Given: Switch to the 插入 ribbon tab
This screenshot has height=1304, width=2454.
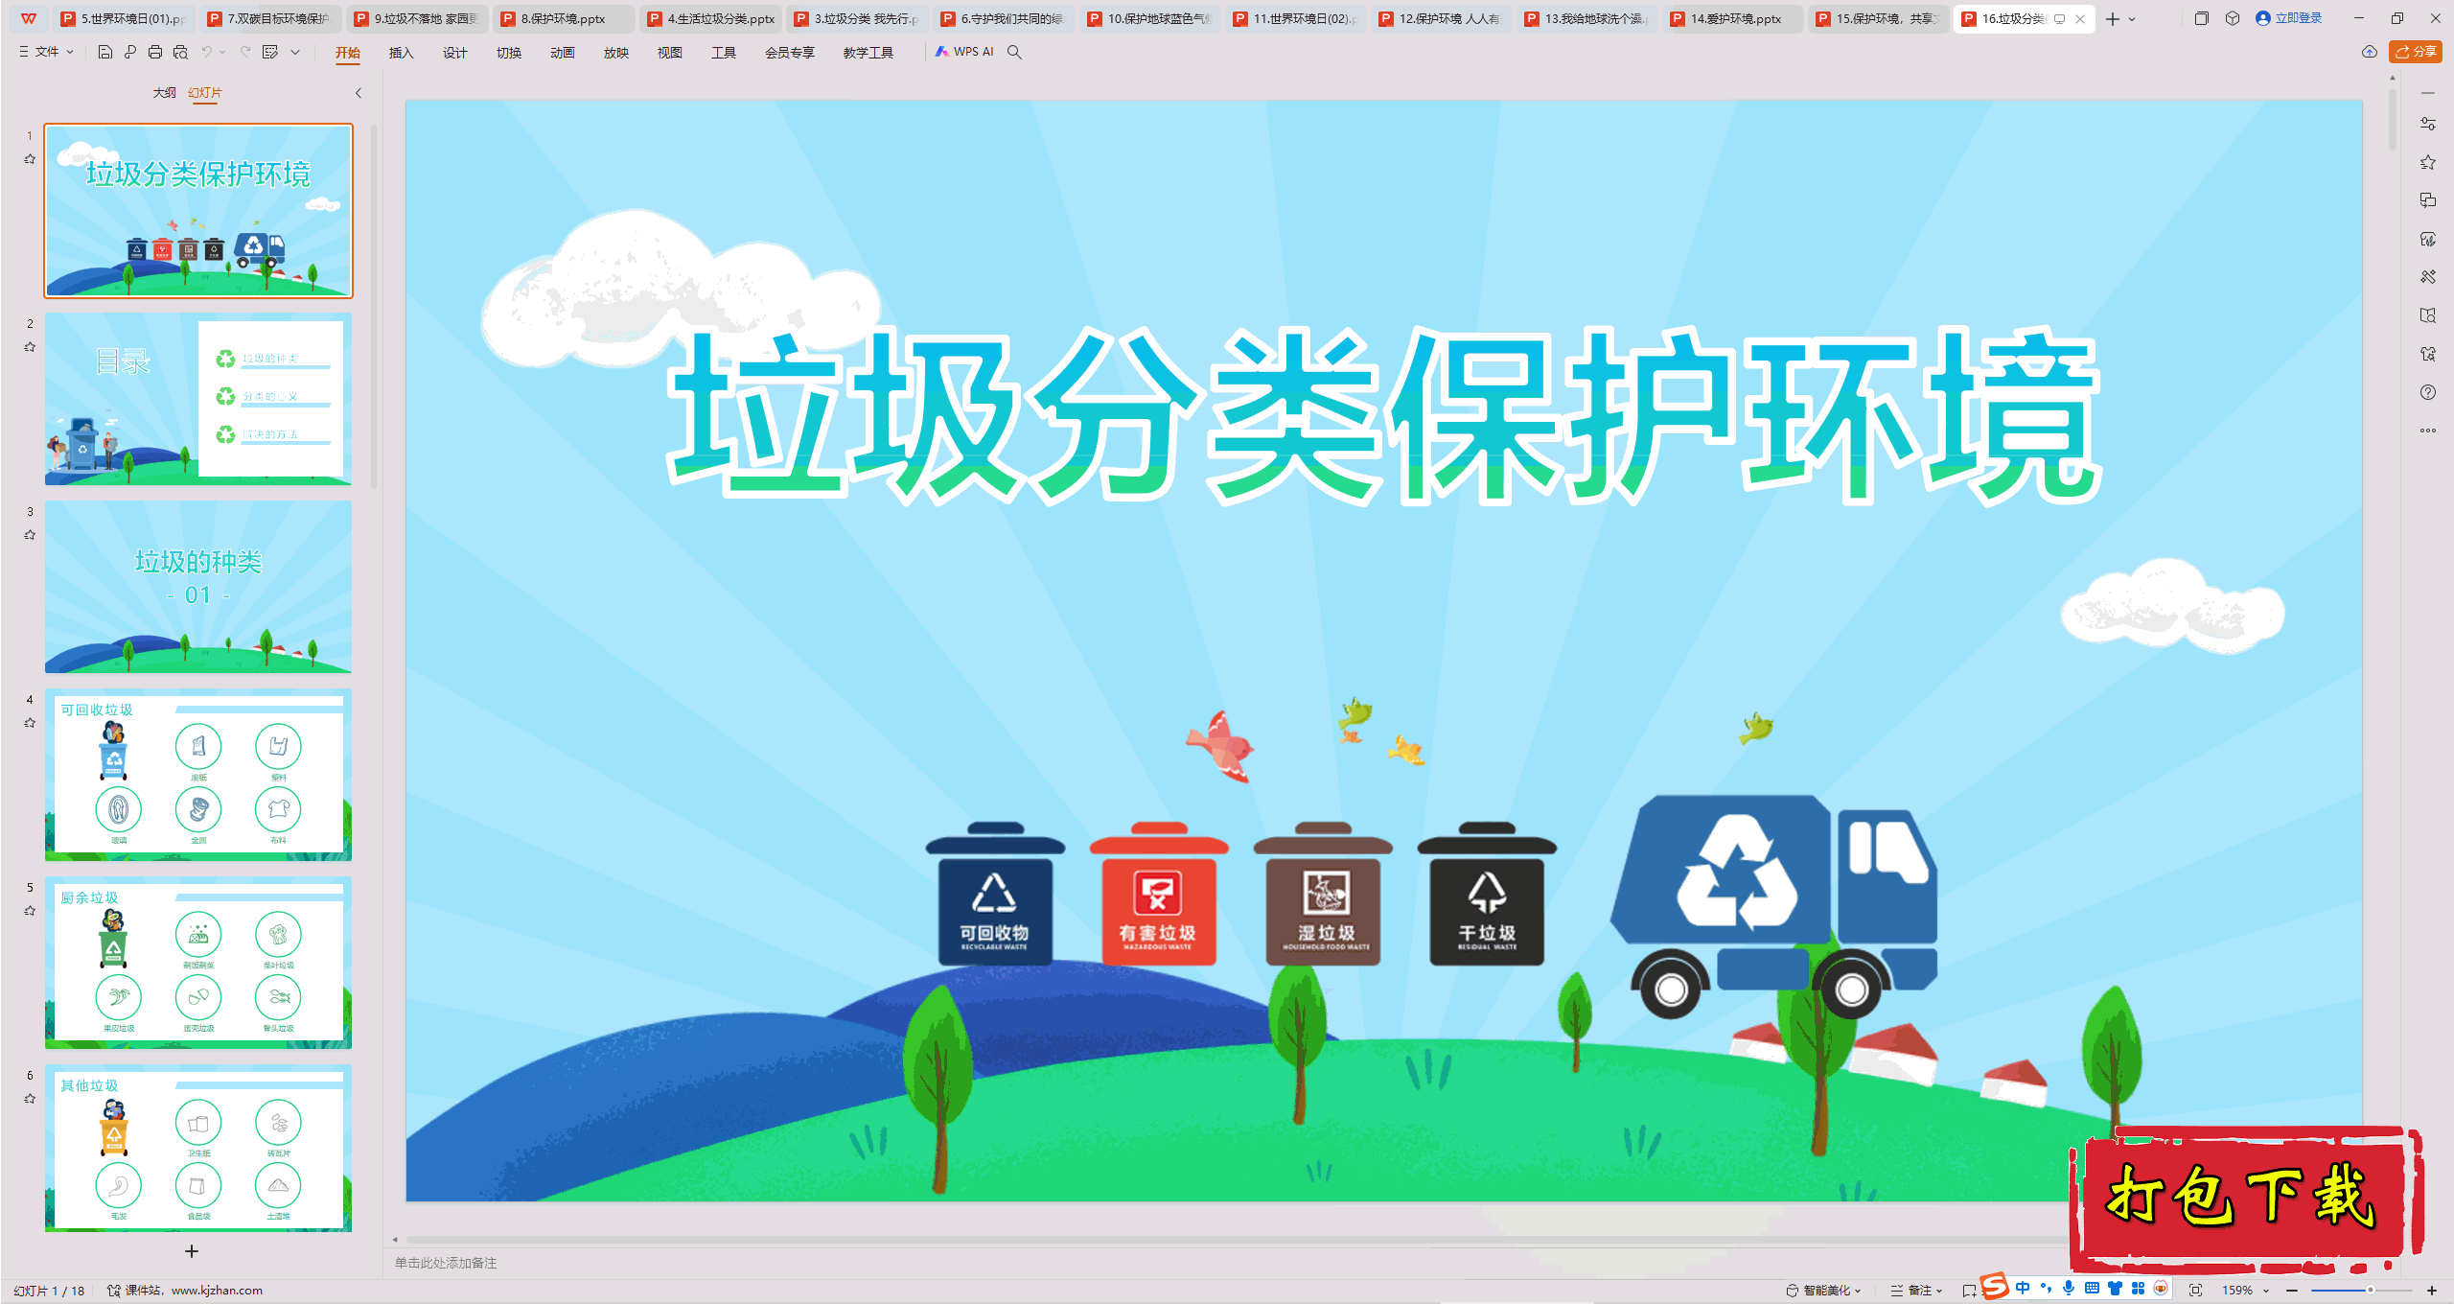Looking at the screenshot, I should (401, 53).
